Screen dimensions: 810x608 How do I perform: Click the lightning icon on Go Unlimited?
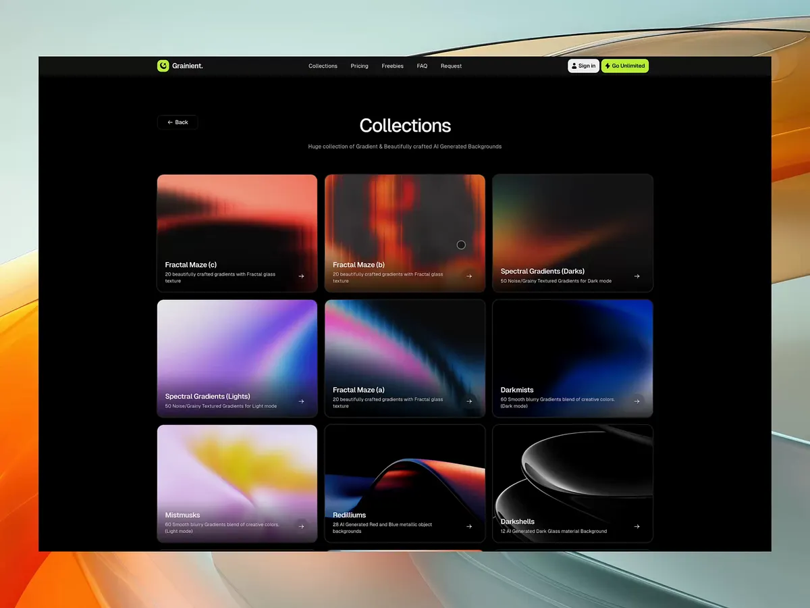tap(606, 66)
